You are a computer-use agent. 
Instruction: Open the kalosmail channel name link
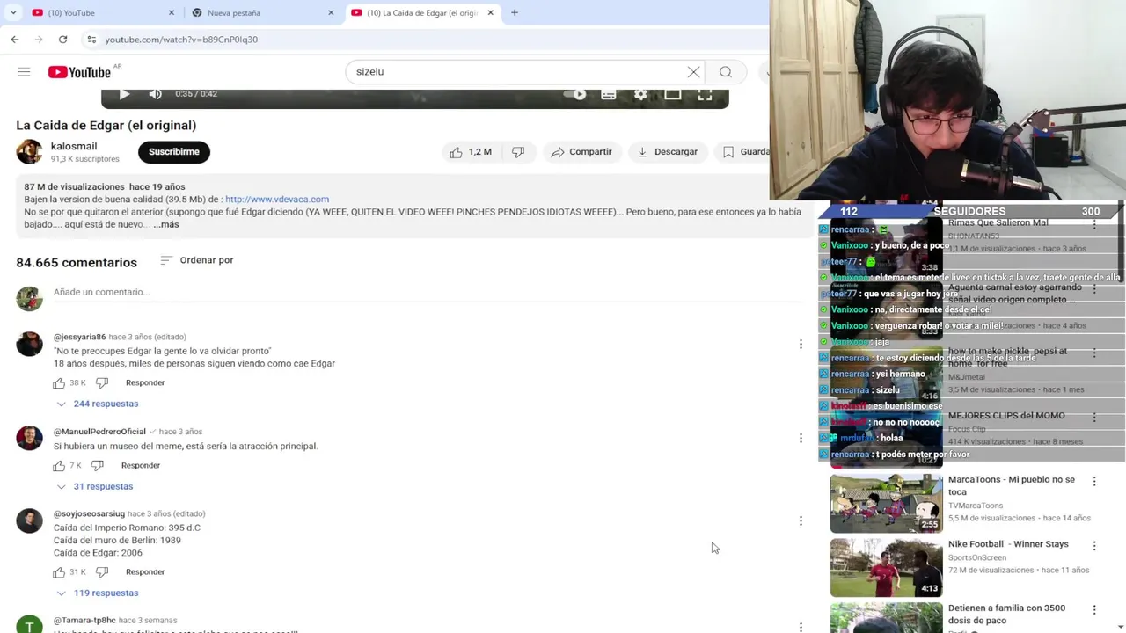(x=74, y=146)
